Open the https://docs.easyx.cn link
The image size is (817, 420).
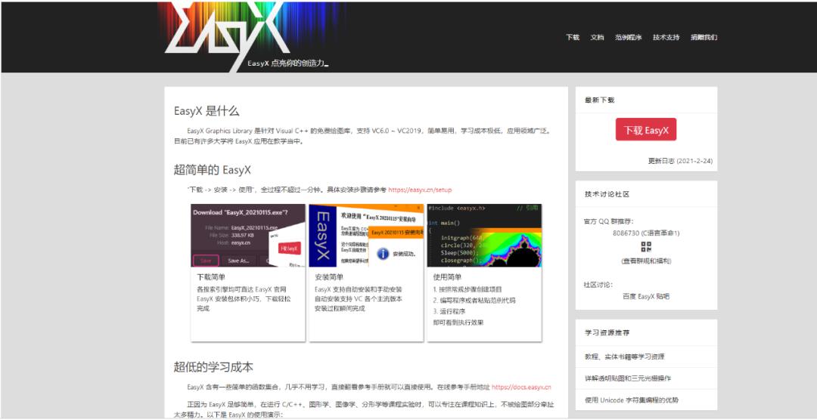coord(521,388)
